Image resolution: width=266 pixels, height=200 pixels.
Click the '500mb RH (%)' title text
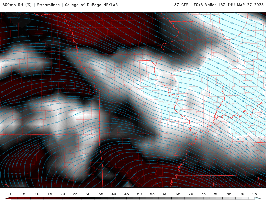click(x=17, y=5)
